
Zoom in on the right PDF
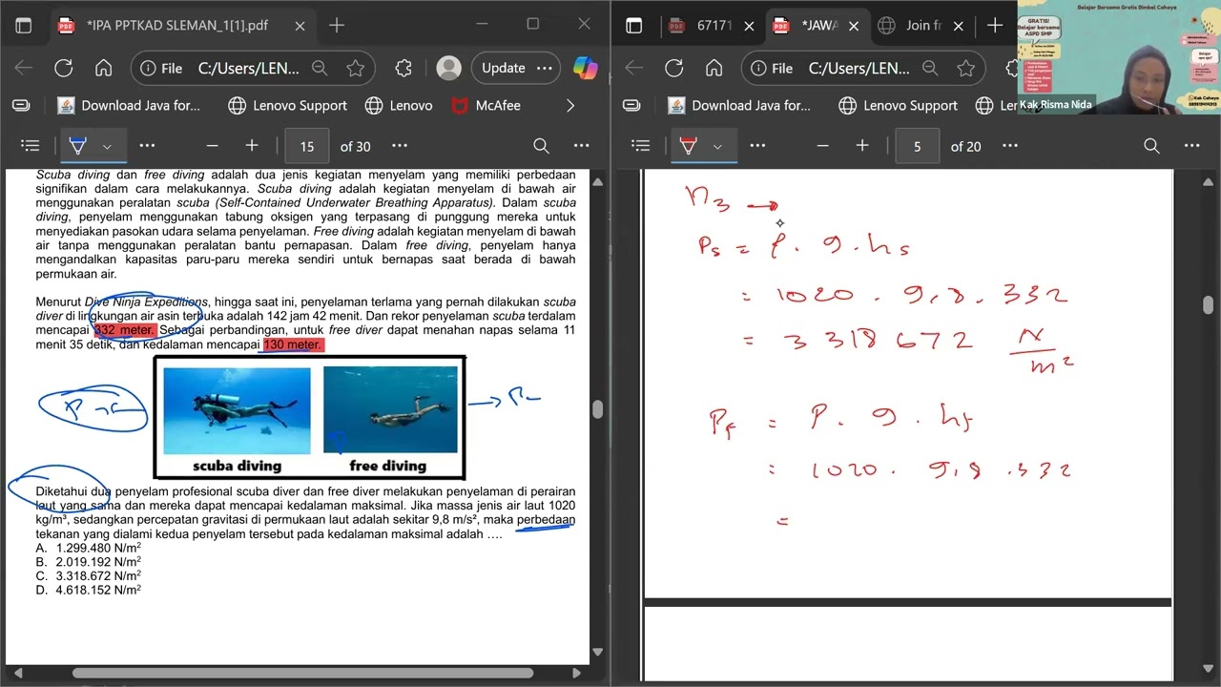pos(862,146)
